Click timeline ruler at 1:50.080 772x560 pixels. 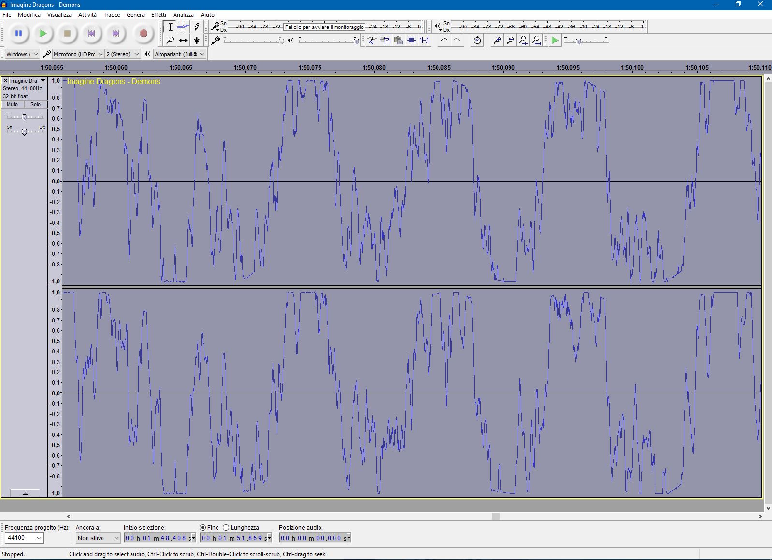tap(374, 68)
